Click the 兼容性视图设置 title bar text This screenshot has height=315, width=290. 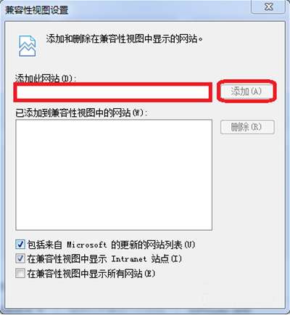click(x=37, y=10)
